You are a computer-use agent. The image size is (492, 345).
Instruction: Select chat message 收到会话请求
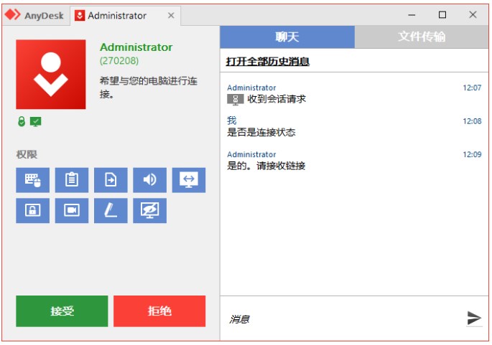pyautogui.click(x=277, y=99)
